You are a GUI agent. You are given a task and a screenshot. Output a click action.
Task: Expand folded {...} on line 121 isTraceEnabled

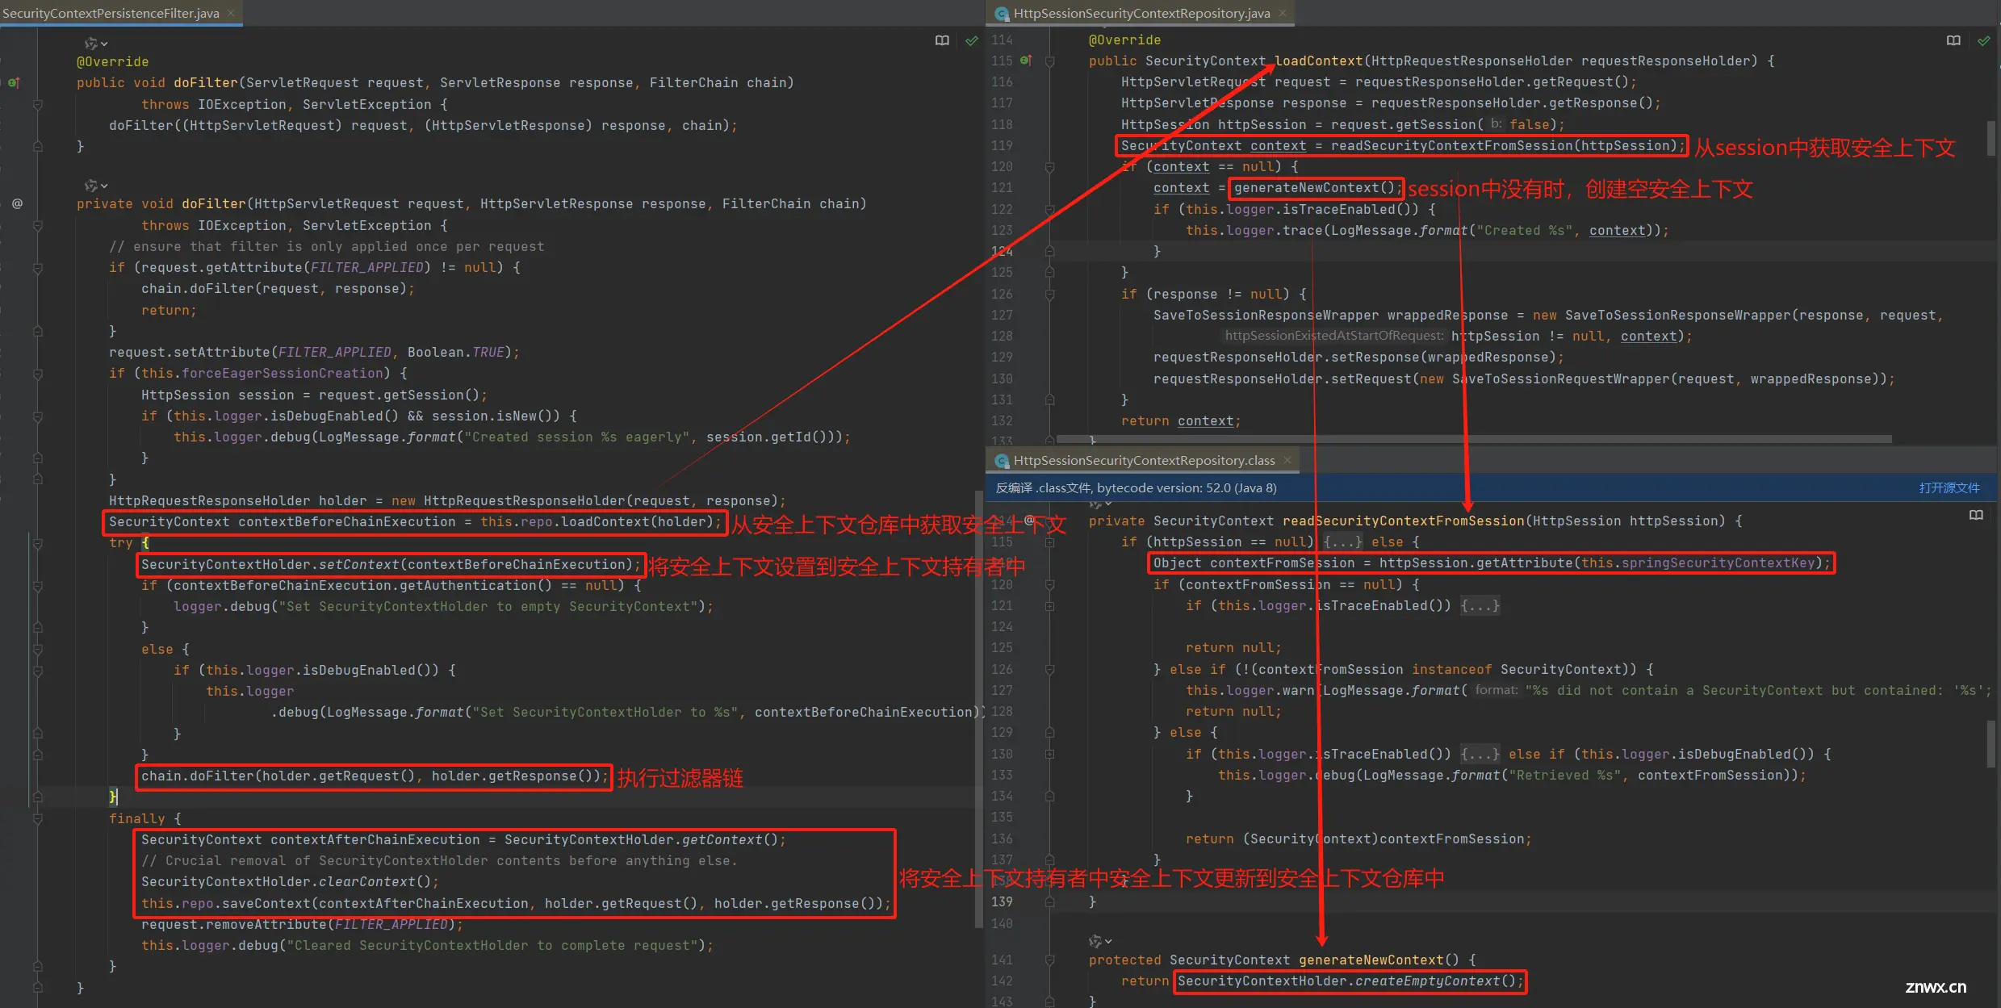click(x=1480, y=605)
